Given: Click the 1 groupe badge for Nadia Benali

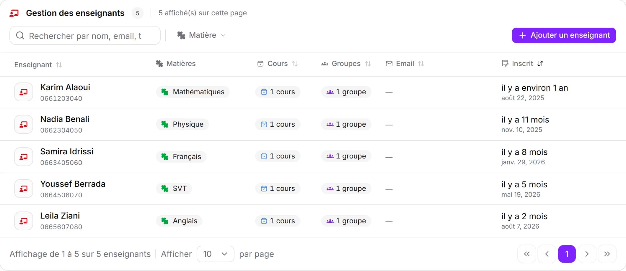Looking at the screenshot, I should click(x=346, y=124).
